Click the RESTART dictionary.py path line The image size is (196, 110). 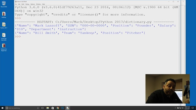click(x=94, y=22)
